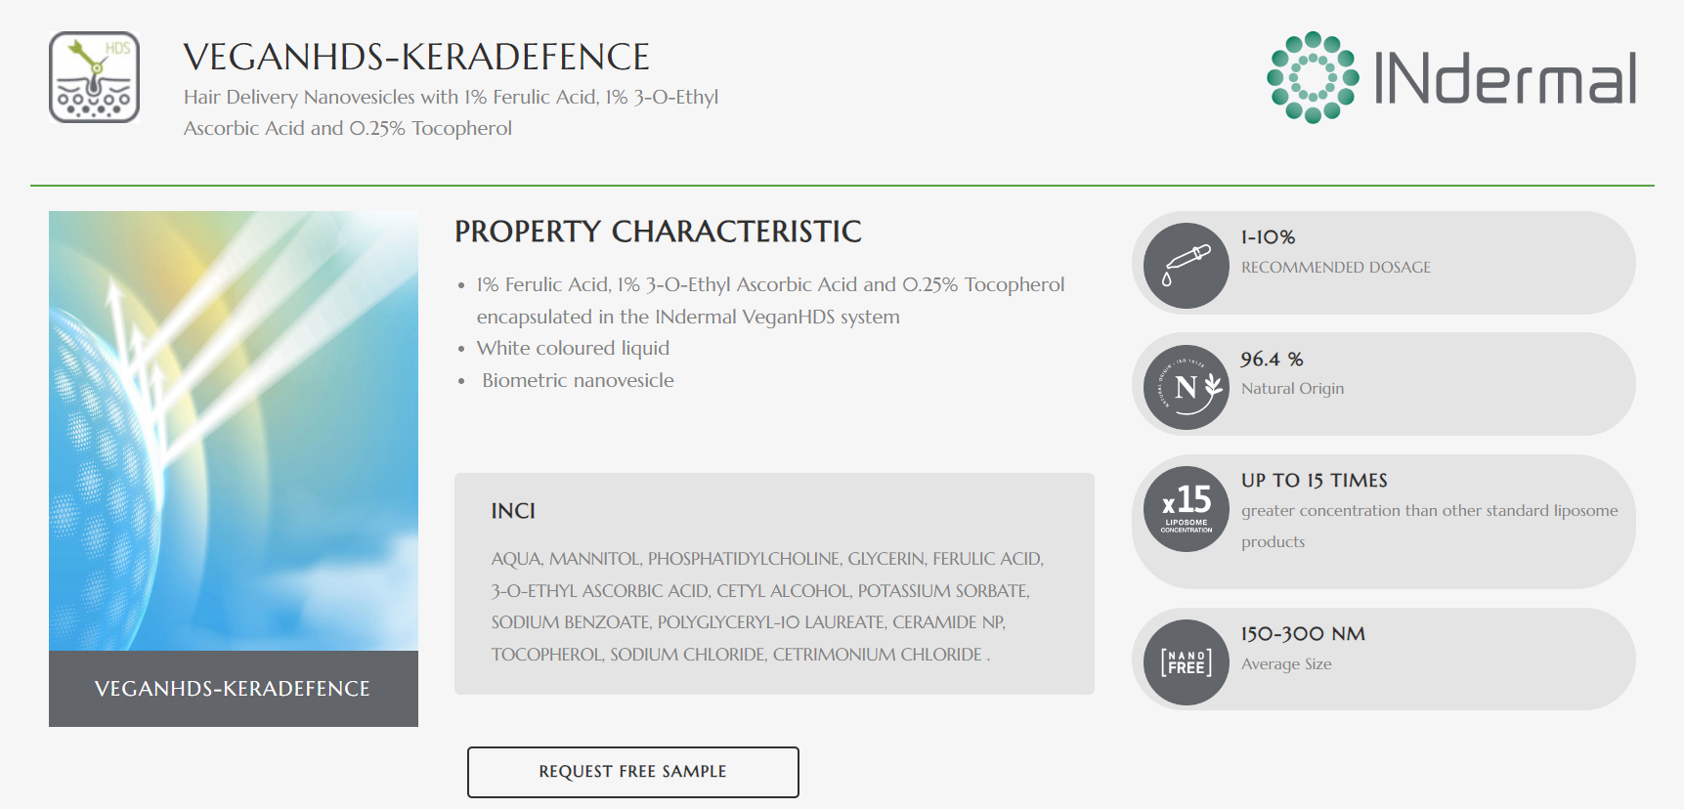
Task: Click the HDS hair follicle icon
Action: (95, 77)
